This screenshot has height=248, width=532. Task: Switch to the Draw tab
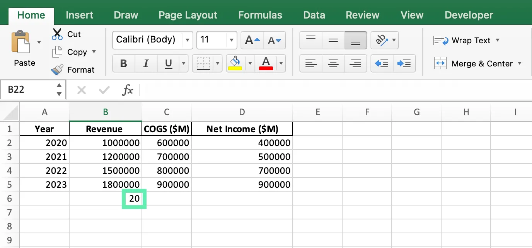pyautogui.click(x=126, y=15)
